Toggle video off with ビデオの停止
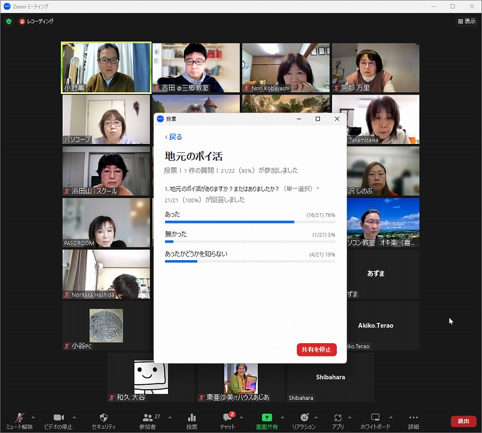 [x=58, y=417]
